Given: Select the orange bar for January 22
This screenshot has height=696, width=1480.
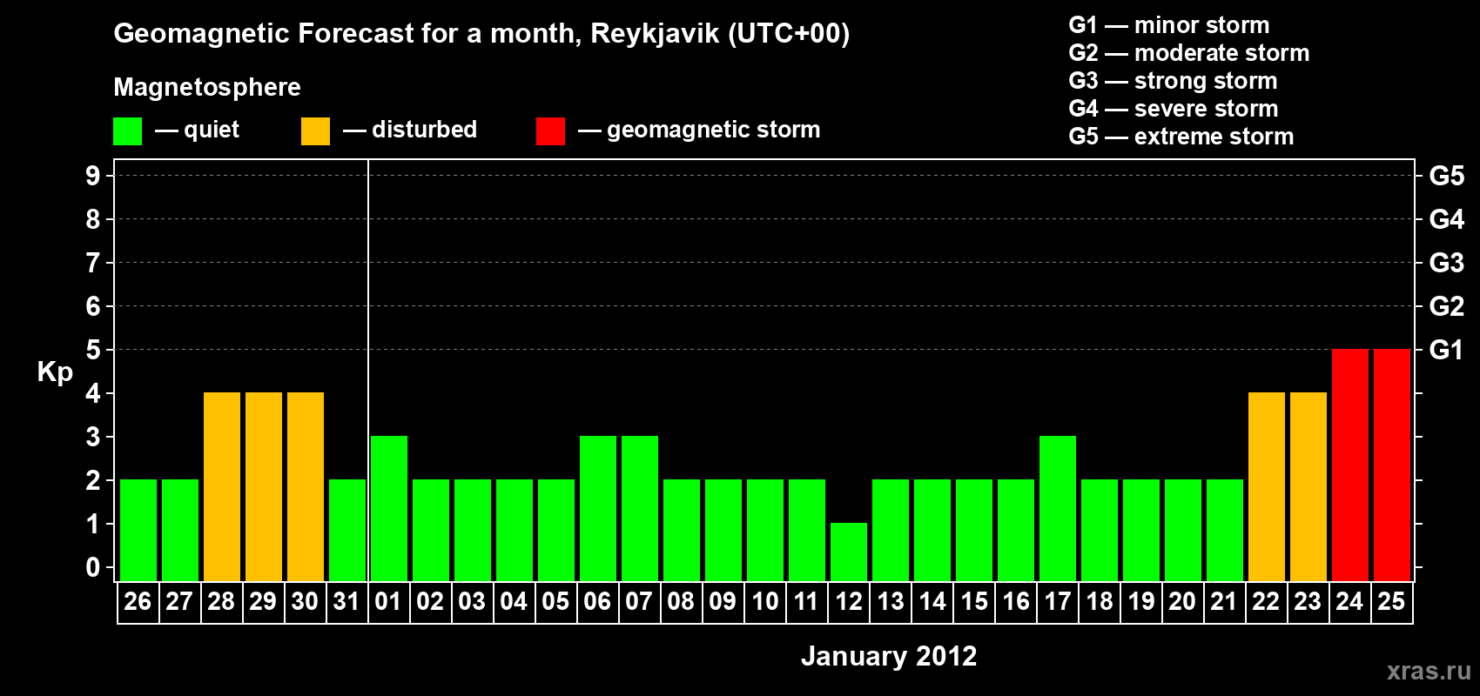Looking at the screenshot, I should pos(1267,486).
